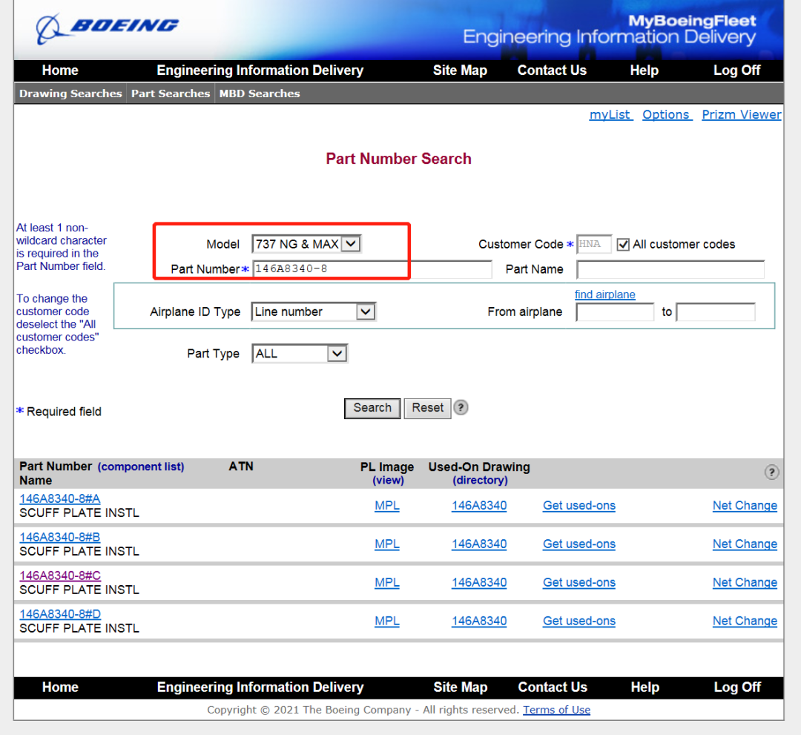Open Engineering Information Delivery footer link
Screen dimensions: 801x735
pyautogui.click(x=260, y=688)
